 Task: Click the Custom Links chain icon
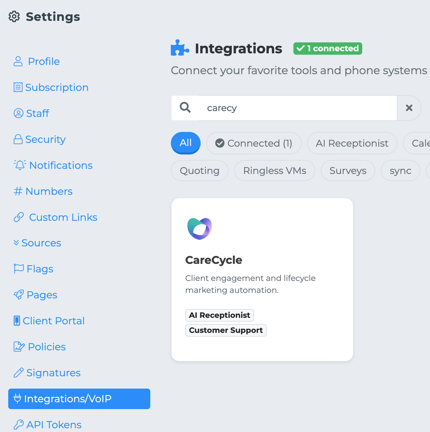click(19, 217)
